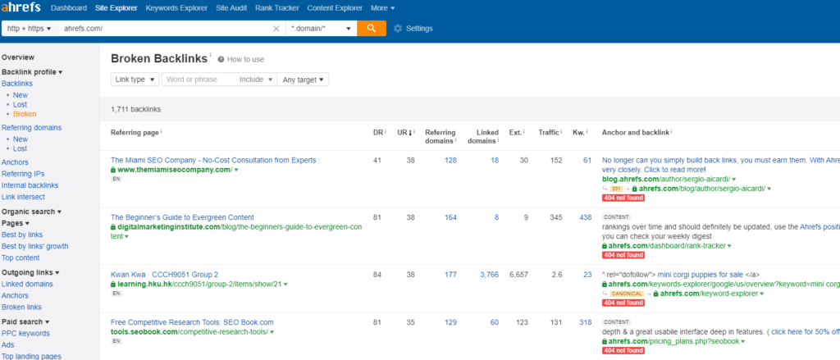Image resolution: width=840 pixels, height=360 pixels.
Task: Open Link intersect in the sidebar
Action: click(x=23, y=197)
